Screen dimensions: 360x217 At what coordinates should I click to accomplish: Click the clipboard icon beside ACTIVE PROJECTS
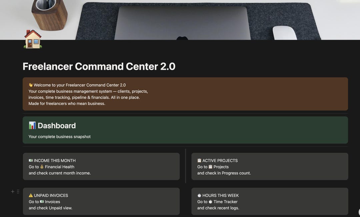point(199,161)
